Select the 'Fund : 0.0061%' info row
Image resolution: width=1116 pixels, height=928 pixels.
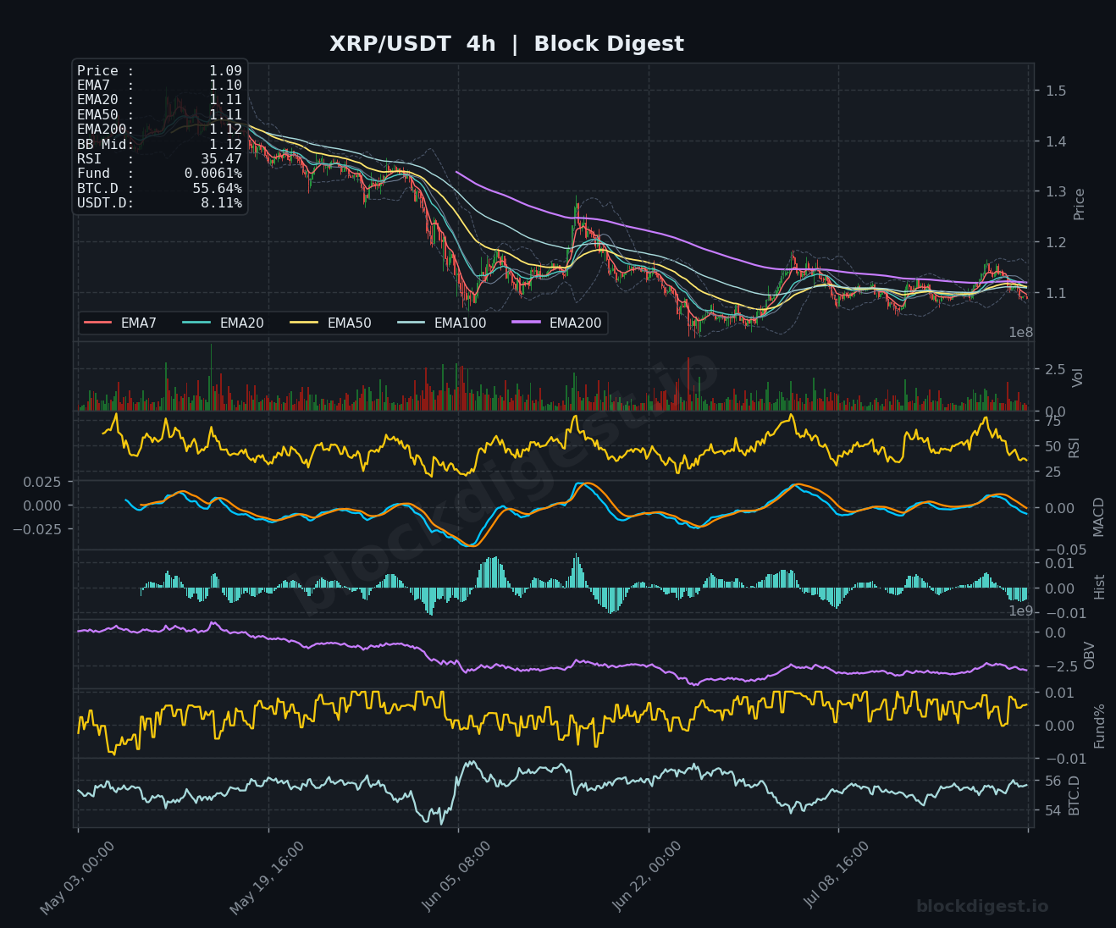159,174
